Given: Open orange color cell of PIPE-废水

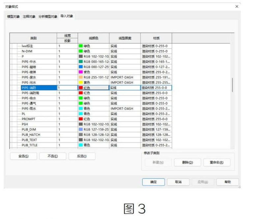Looking at the screenshot, I should (x=94, y=77).
